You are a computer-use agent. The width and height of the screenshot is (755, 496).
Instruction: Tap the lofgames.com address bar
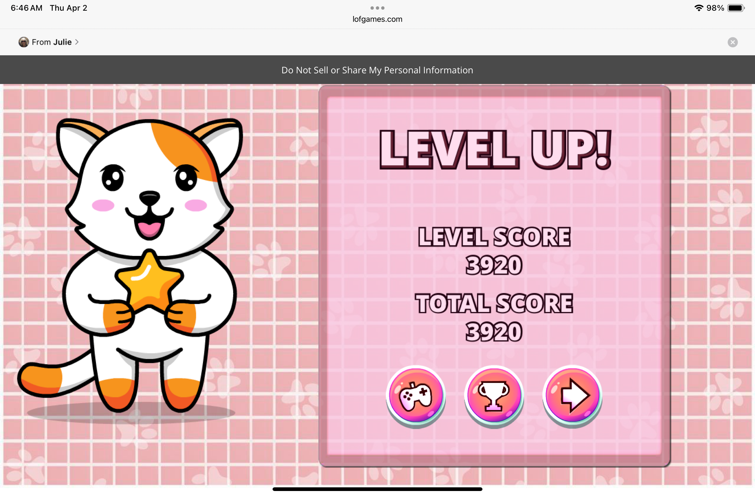pos(377,19)
